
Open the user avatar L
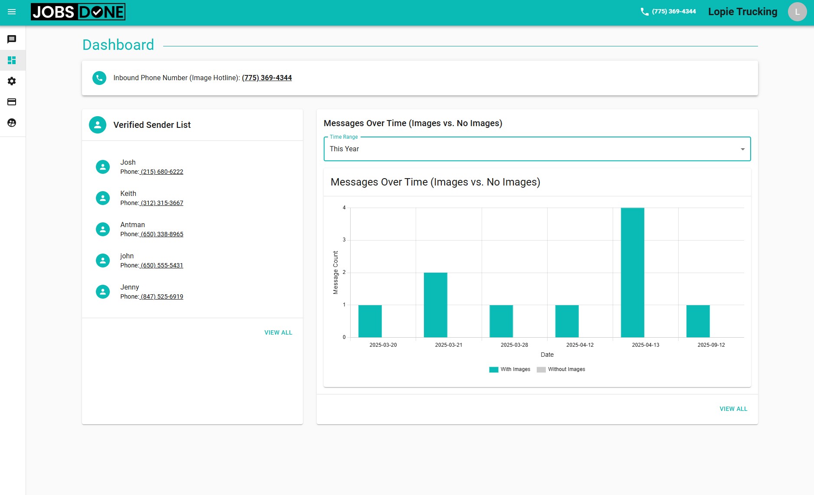click(x=797, y=12)
